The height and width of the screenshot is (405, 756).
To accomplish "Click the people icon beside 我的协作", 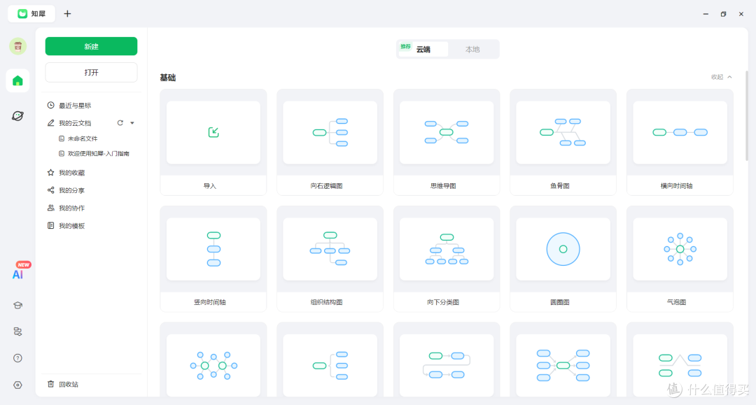I will pyautogui.click(x=50, y=208).
